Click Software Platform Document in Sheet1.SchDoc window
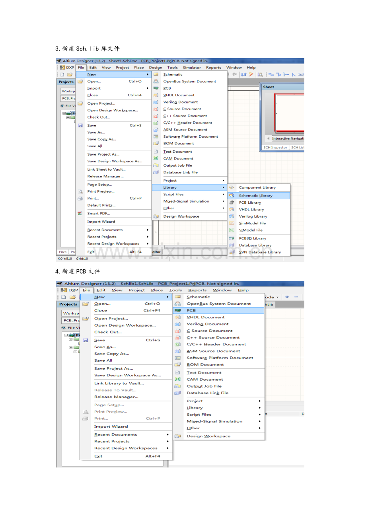Viewport: 366px width, 518px height. pyautogui.click(x=191, y=136)
